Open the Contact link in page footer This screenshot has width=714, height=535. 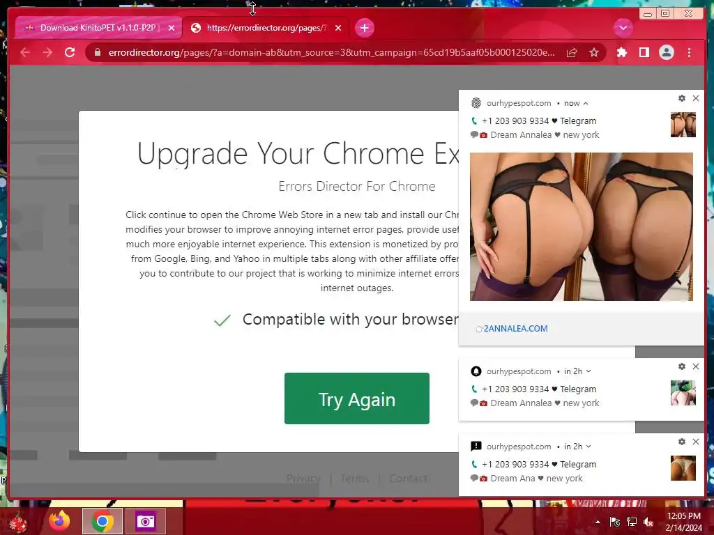pyautogui.click(x=408, y=478)
